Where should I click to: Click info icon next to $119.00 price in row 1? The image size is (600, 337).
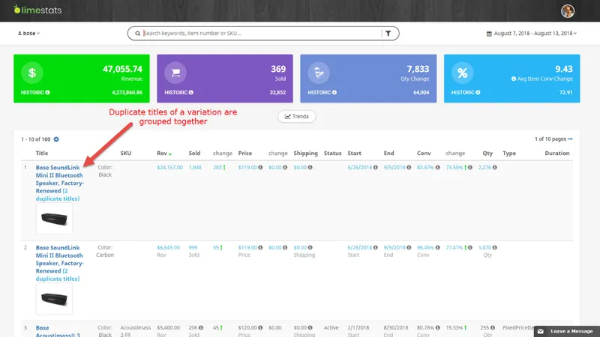point(260,167)
